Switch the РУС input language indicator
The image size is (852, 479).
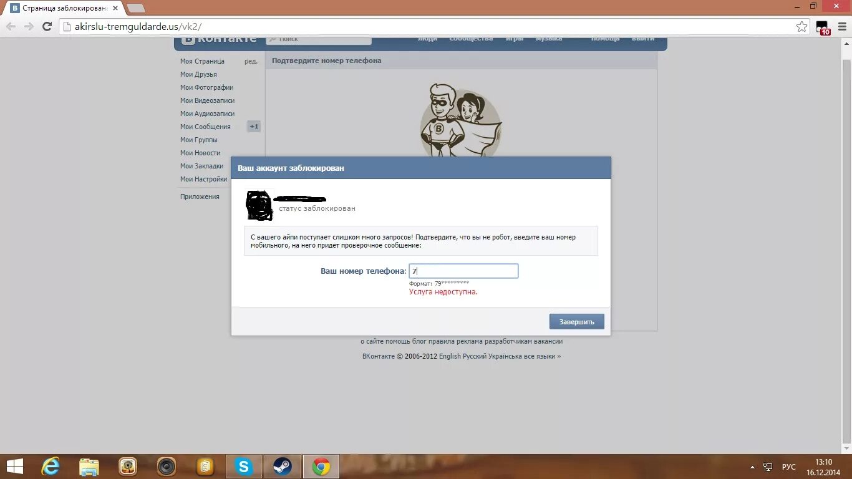coord(789,467)
